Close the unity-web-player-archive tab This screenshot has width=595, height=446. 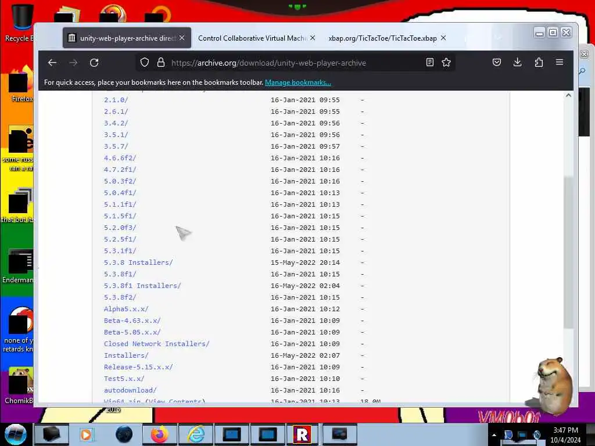[x=182, y=38]
